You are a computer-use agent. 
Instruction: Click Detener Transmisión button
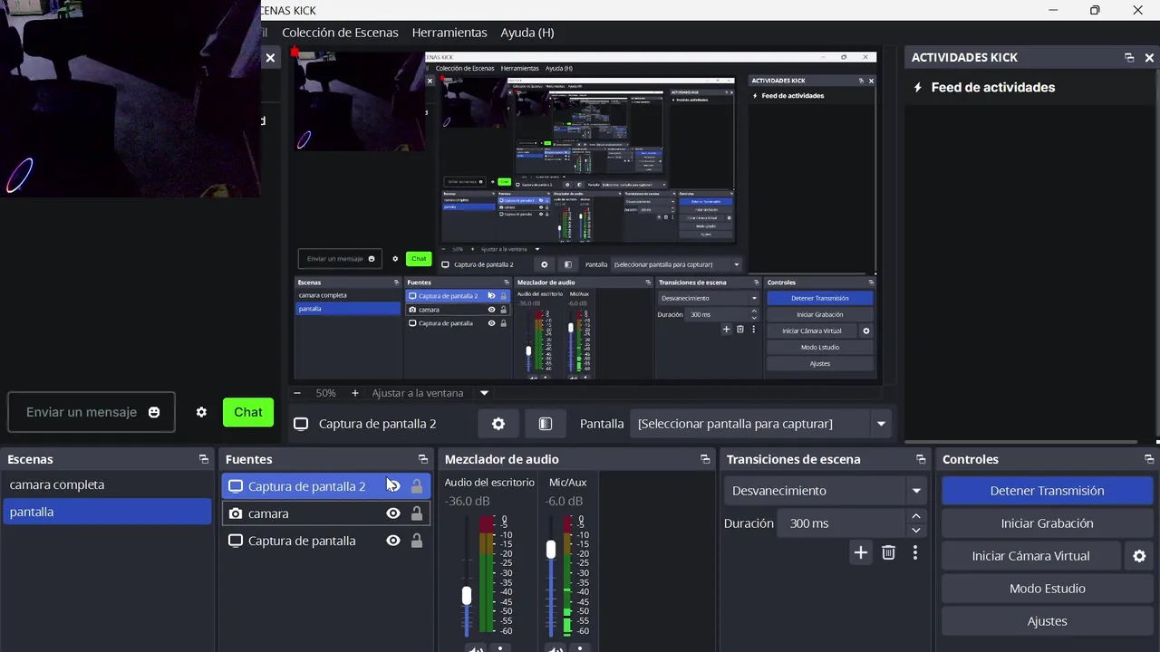point(1047,491)
